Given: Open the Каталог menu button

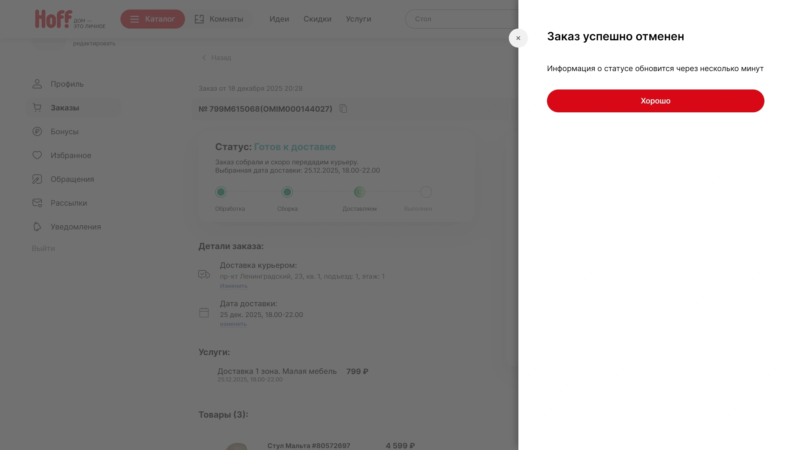Looking at the screenshot, I should click(153, 19).
